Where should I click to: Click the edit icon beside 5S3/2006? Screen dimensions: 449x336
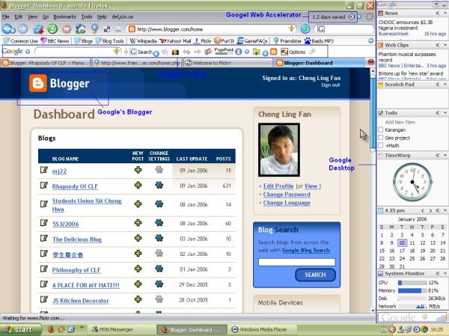(45, 223)
